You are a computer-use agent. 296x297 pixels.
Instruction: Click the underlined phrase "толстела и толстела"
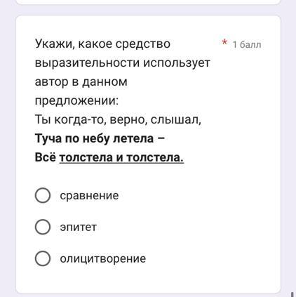click(121, 157)
